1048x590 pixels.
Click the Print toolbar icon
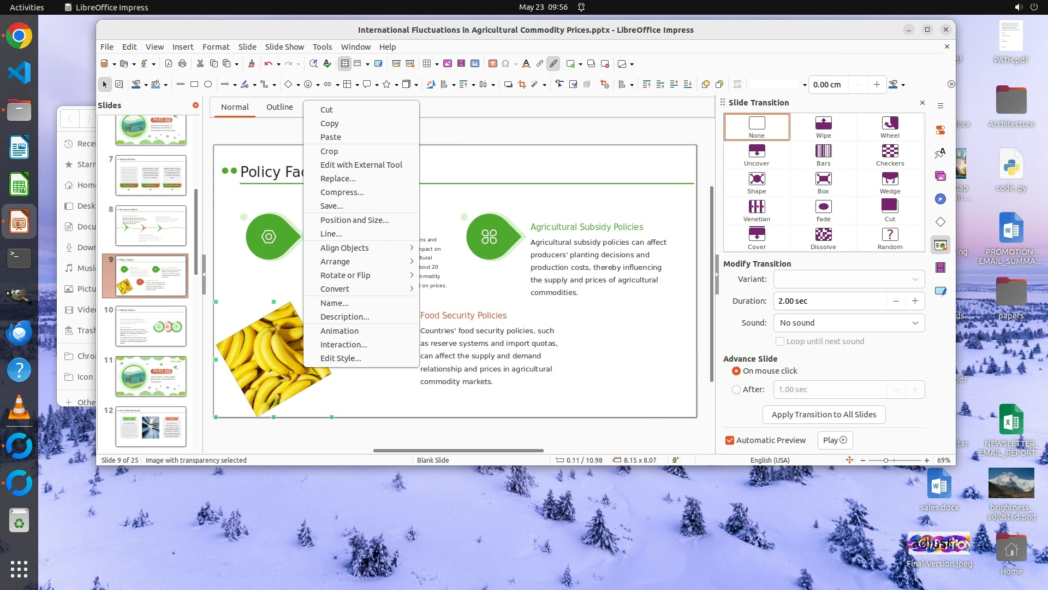182,64
